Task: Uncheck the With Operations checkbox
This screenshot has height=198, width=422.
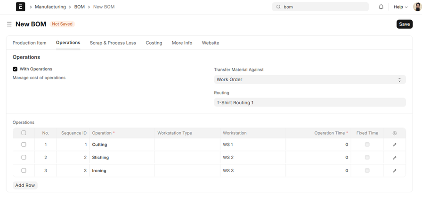Action: point(15,69)
